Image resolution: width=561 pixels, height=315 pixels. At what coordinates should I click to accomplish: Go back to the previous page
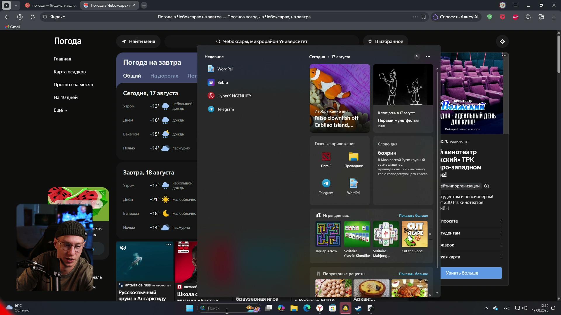coord(7,17)
